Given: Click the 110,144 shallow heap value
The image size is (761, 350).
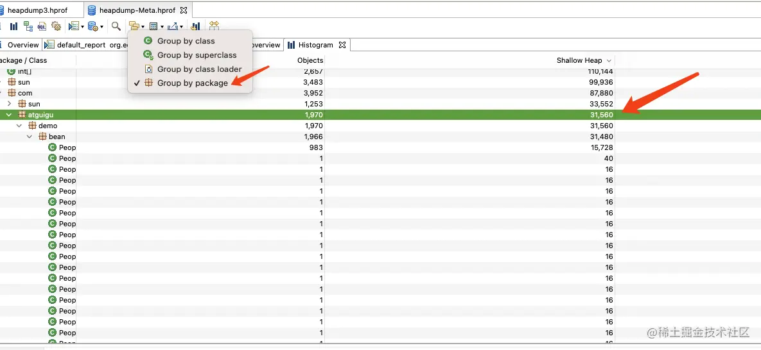Looking at the screenshot, I should (x=600, y=71).
